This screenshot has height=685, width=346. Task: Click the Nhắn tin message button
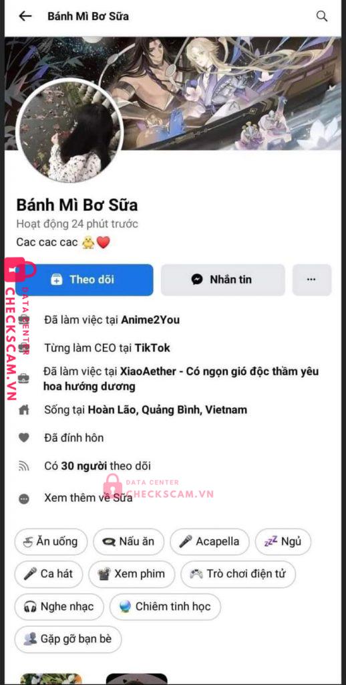(x=223, y=280)
